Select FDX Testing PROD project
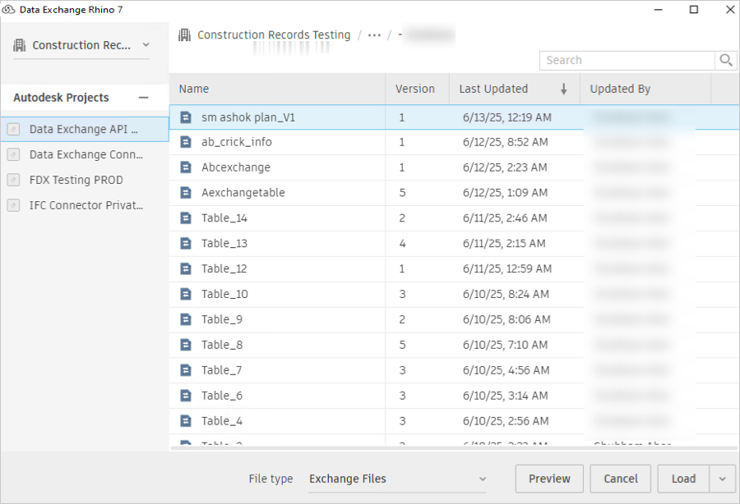 [x=85, y=180]
